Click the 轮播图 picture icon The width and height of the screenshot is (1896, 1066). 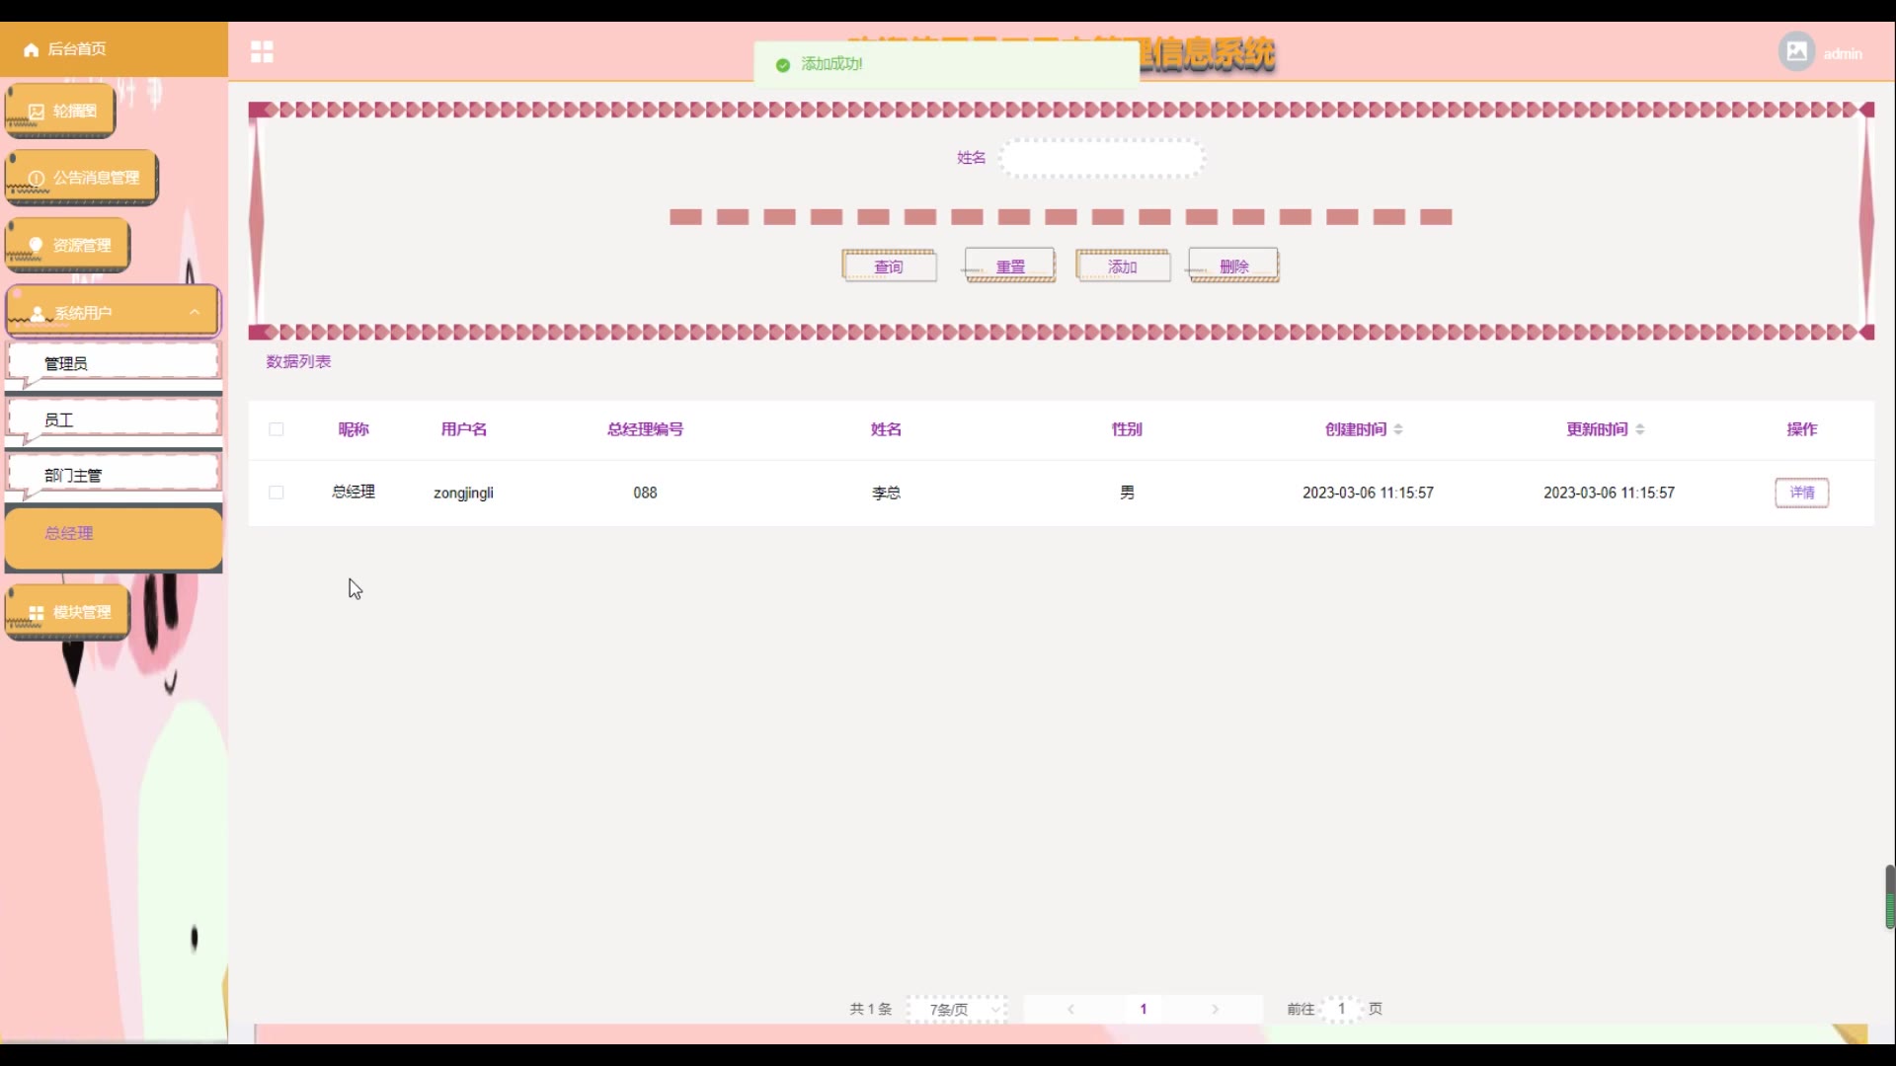click(37, 112)
